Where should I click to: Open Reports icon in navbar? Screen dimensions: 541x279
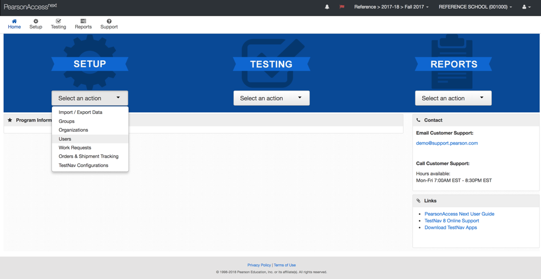point(83,22)
